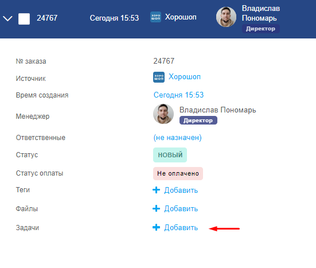Viewport: 316px width, 268px height.
Task: Click the Директор badge under the manager name
Action: [x=198, y=121]
